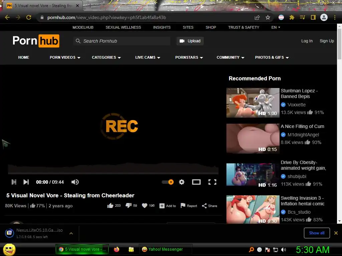Open Firefox from the taskbar
The width and height of the screenshot is (342, 256).
117,249
